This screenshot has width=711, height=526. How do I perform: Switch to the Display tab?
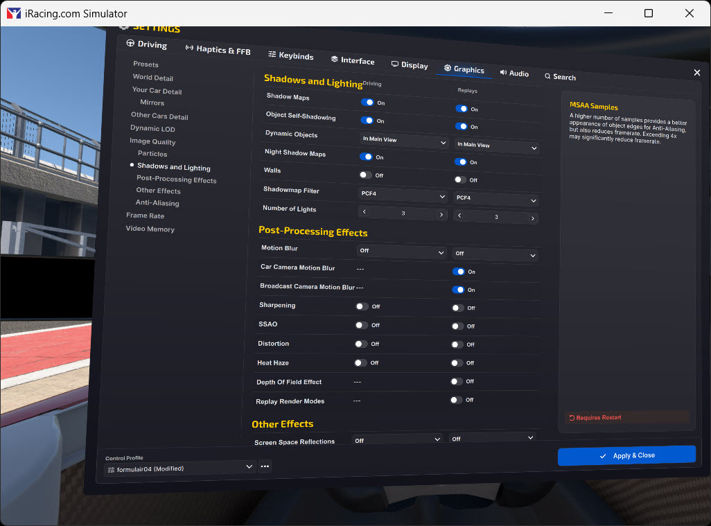(410, 65)
